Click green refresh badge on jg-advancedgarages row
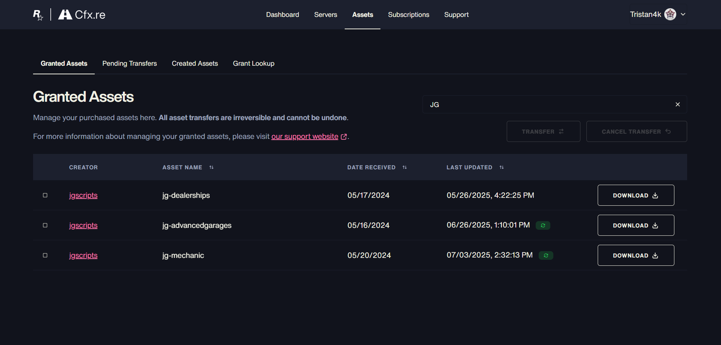The width and height of the screenshot is (721, 345). 543,225
